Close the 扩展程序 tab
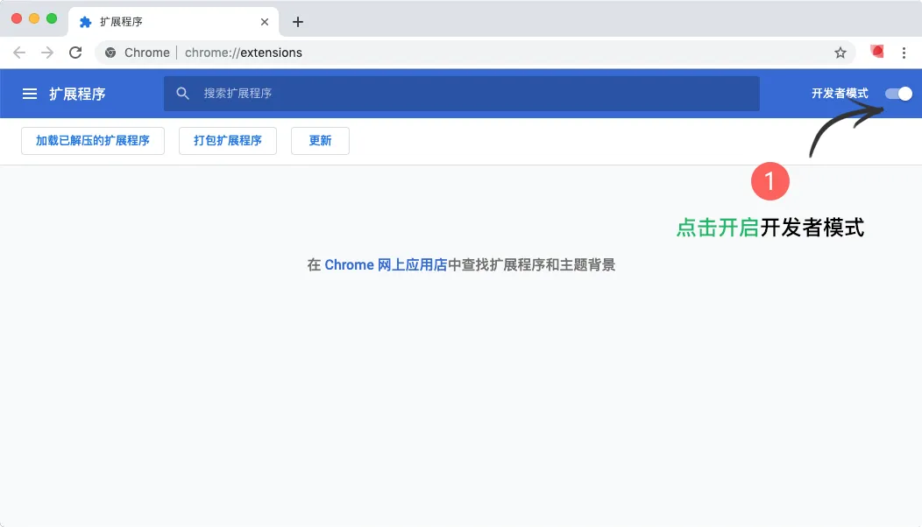The image size is (922, 527). point(265,22)
